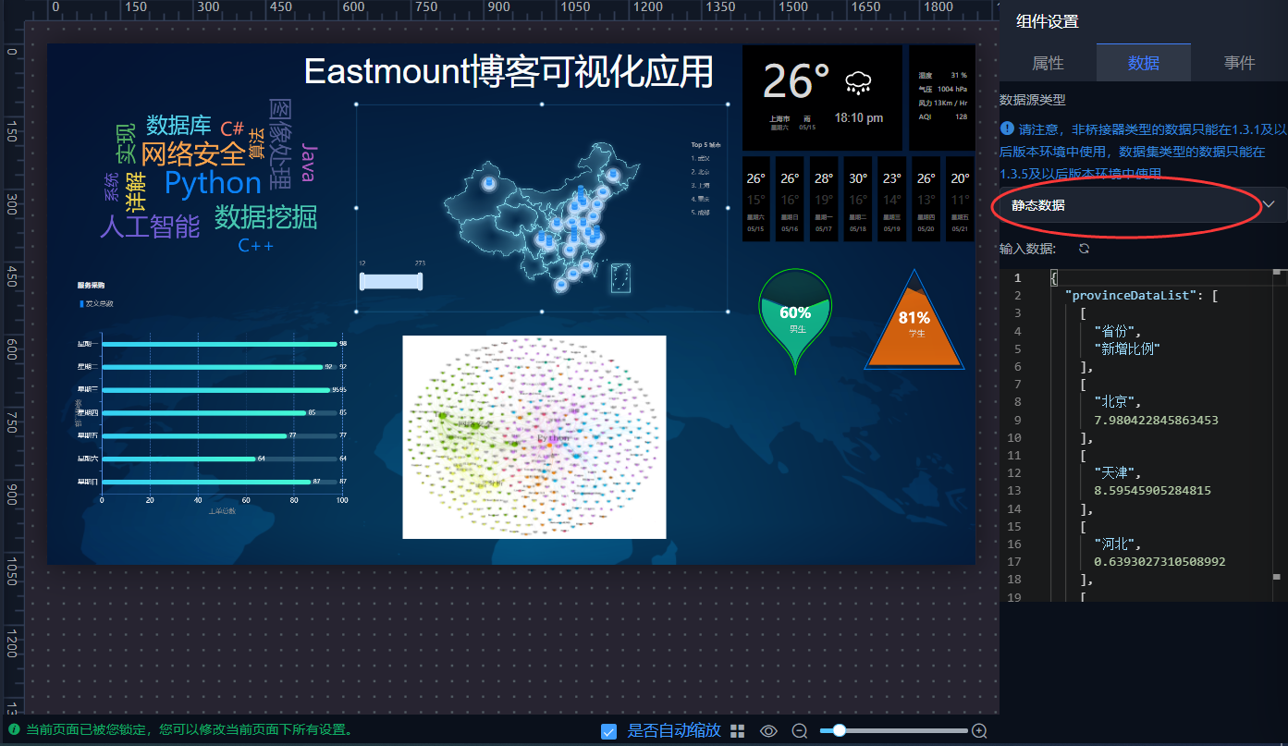
Task: Select the 05/19 forecast card showing 23°
Action: (891, 200)
